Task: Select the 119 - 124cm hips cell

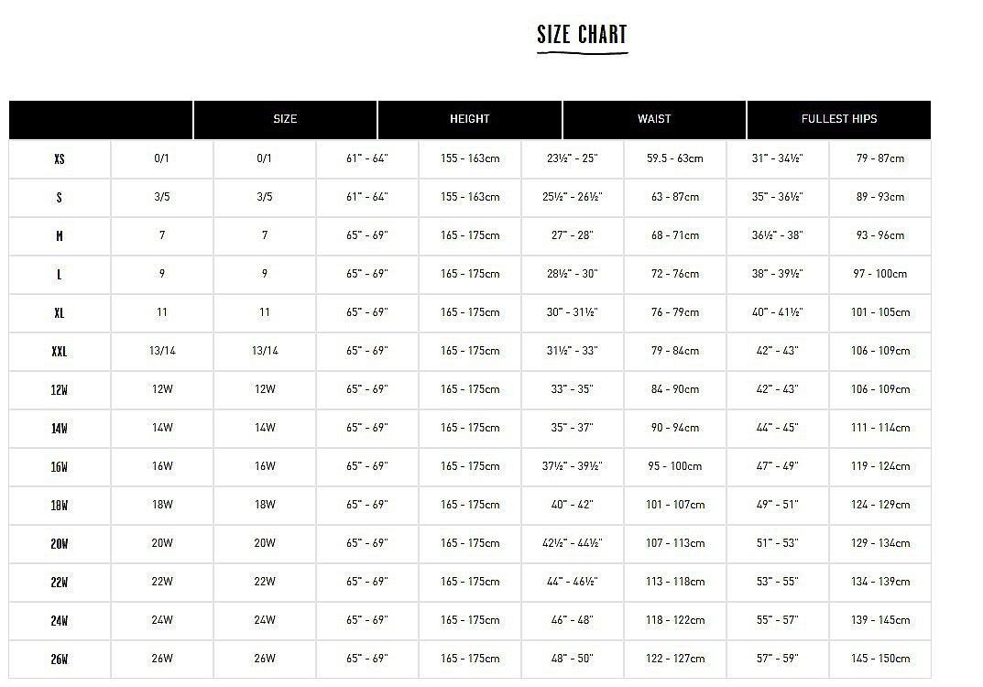Action: [x=880, y=467]
